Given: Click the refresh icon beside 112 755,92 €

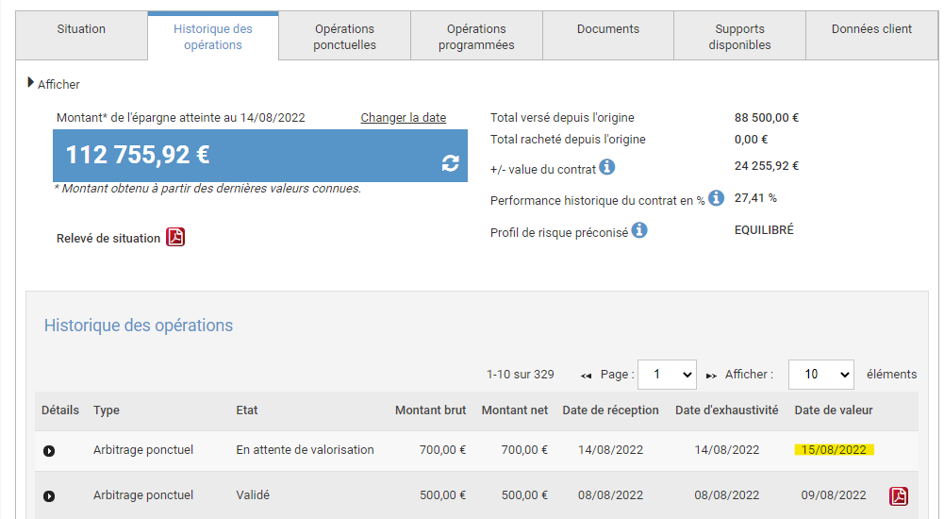Looking at the screenshot, I should click(x=450, y=163).
